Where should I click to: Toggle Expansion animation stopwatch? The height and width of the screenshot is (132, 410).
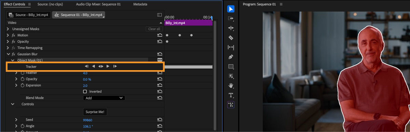coord(23,85)
